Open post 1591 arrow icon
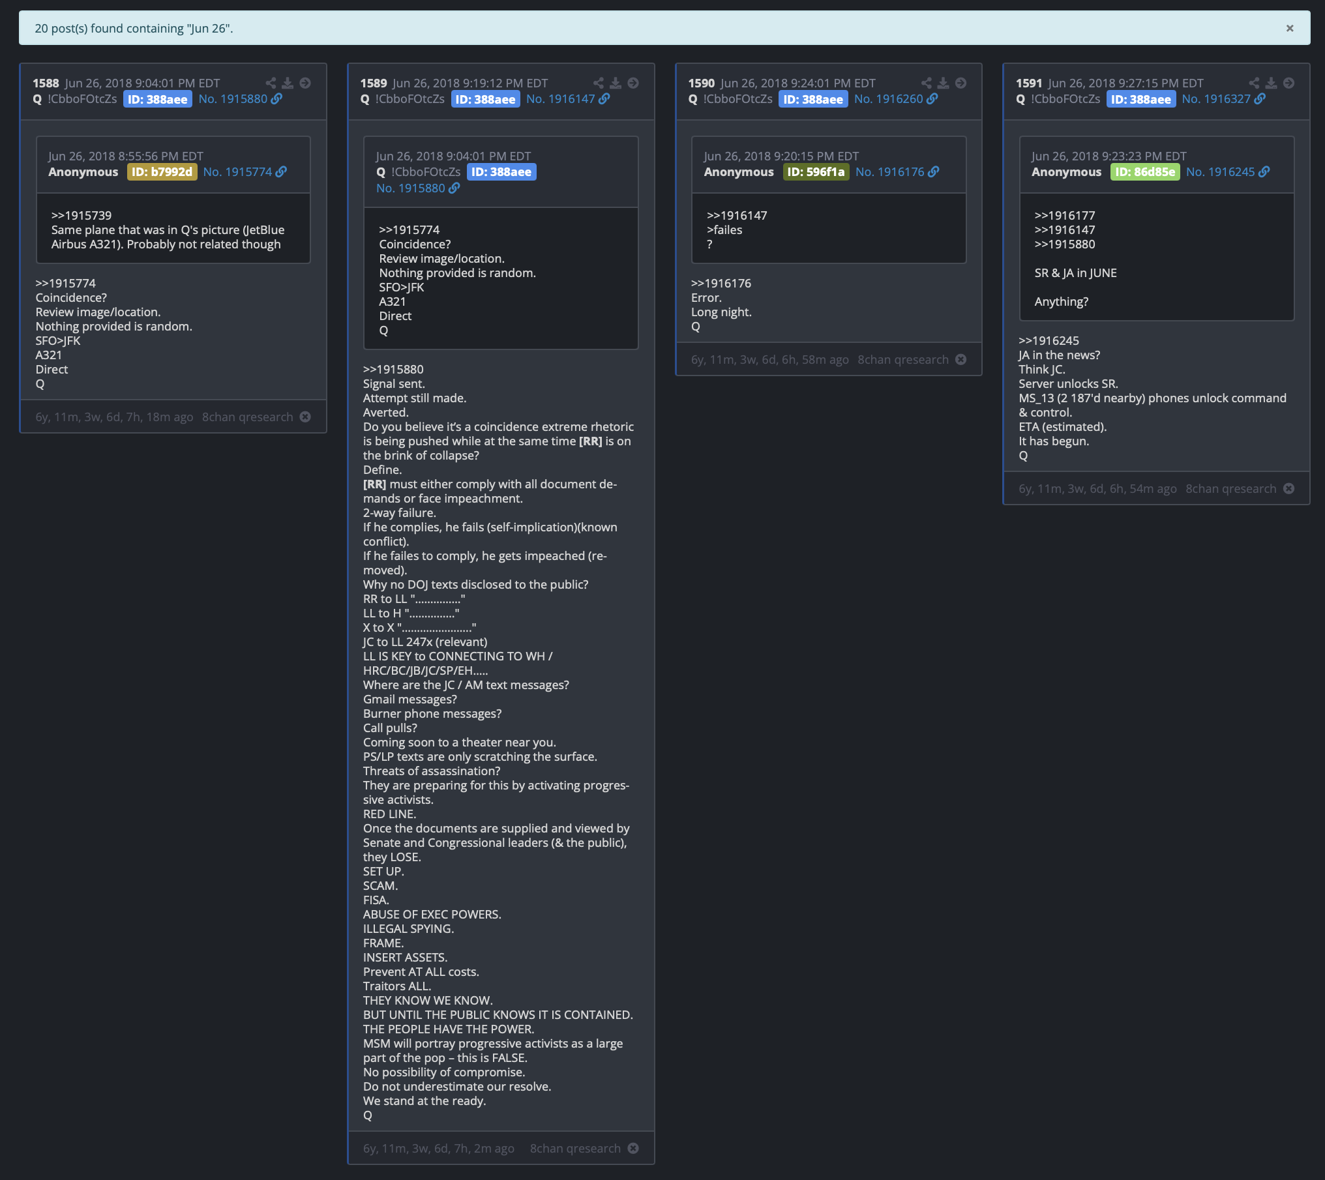Viewport: 1325px width, 1180px height. (x=1289, y=83)
